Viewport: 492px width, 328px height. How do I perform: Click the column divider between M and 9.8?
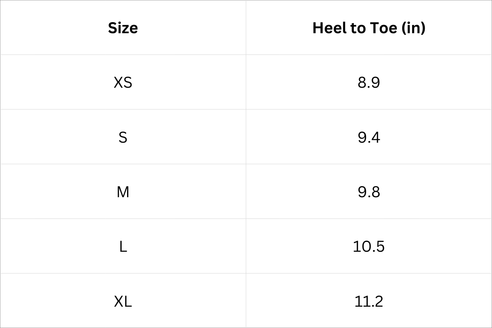coord(246,192)
